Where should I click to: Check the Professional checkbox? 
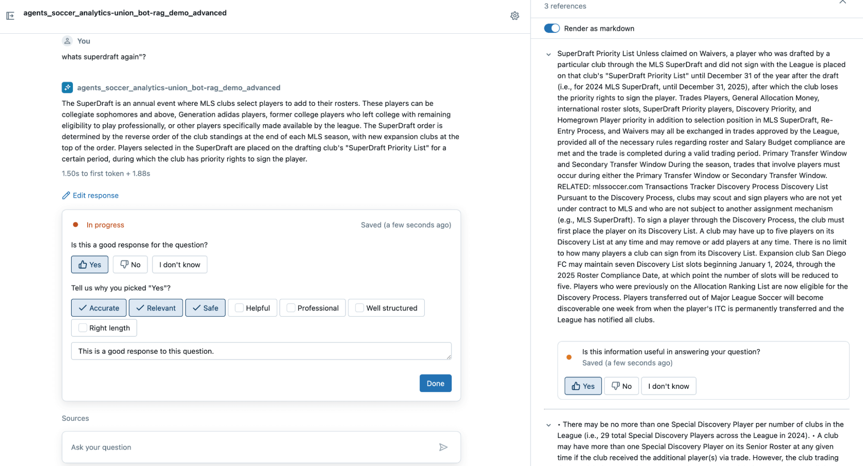291,308
